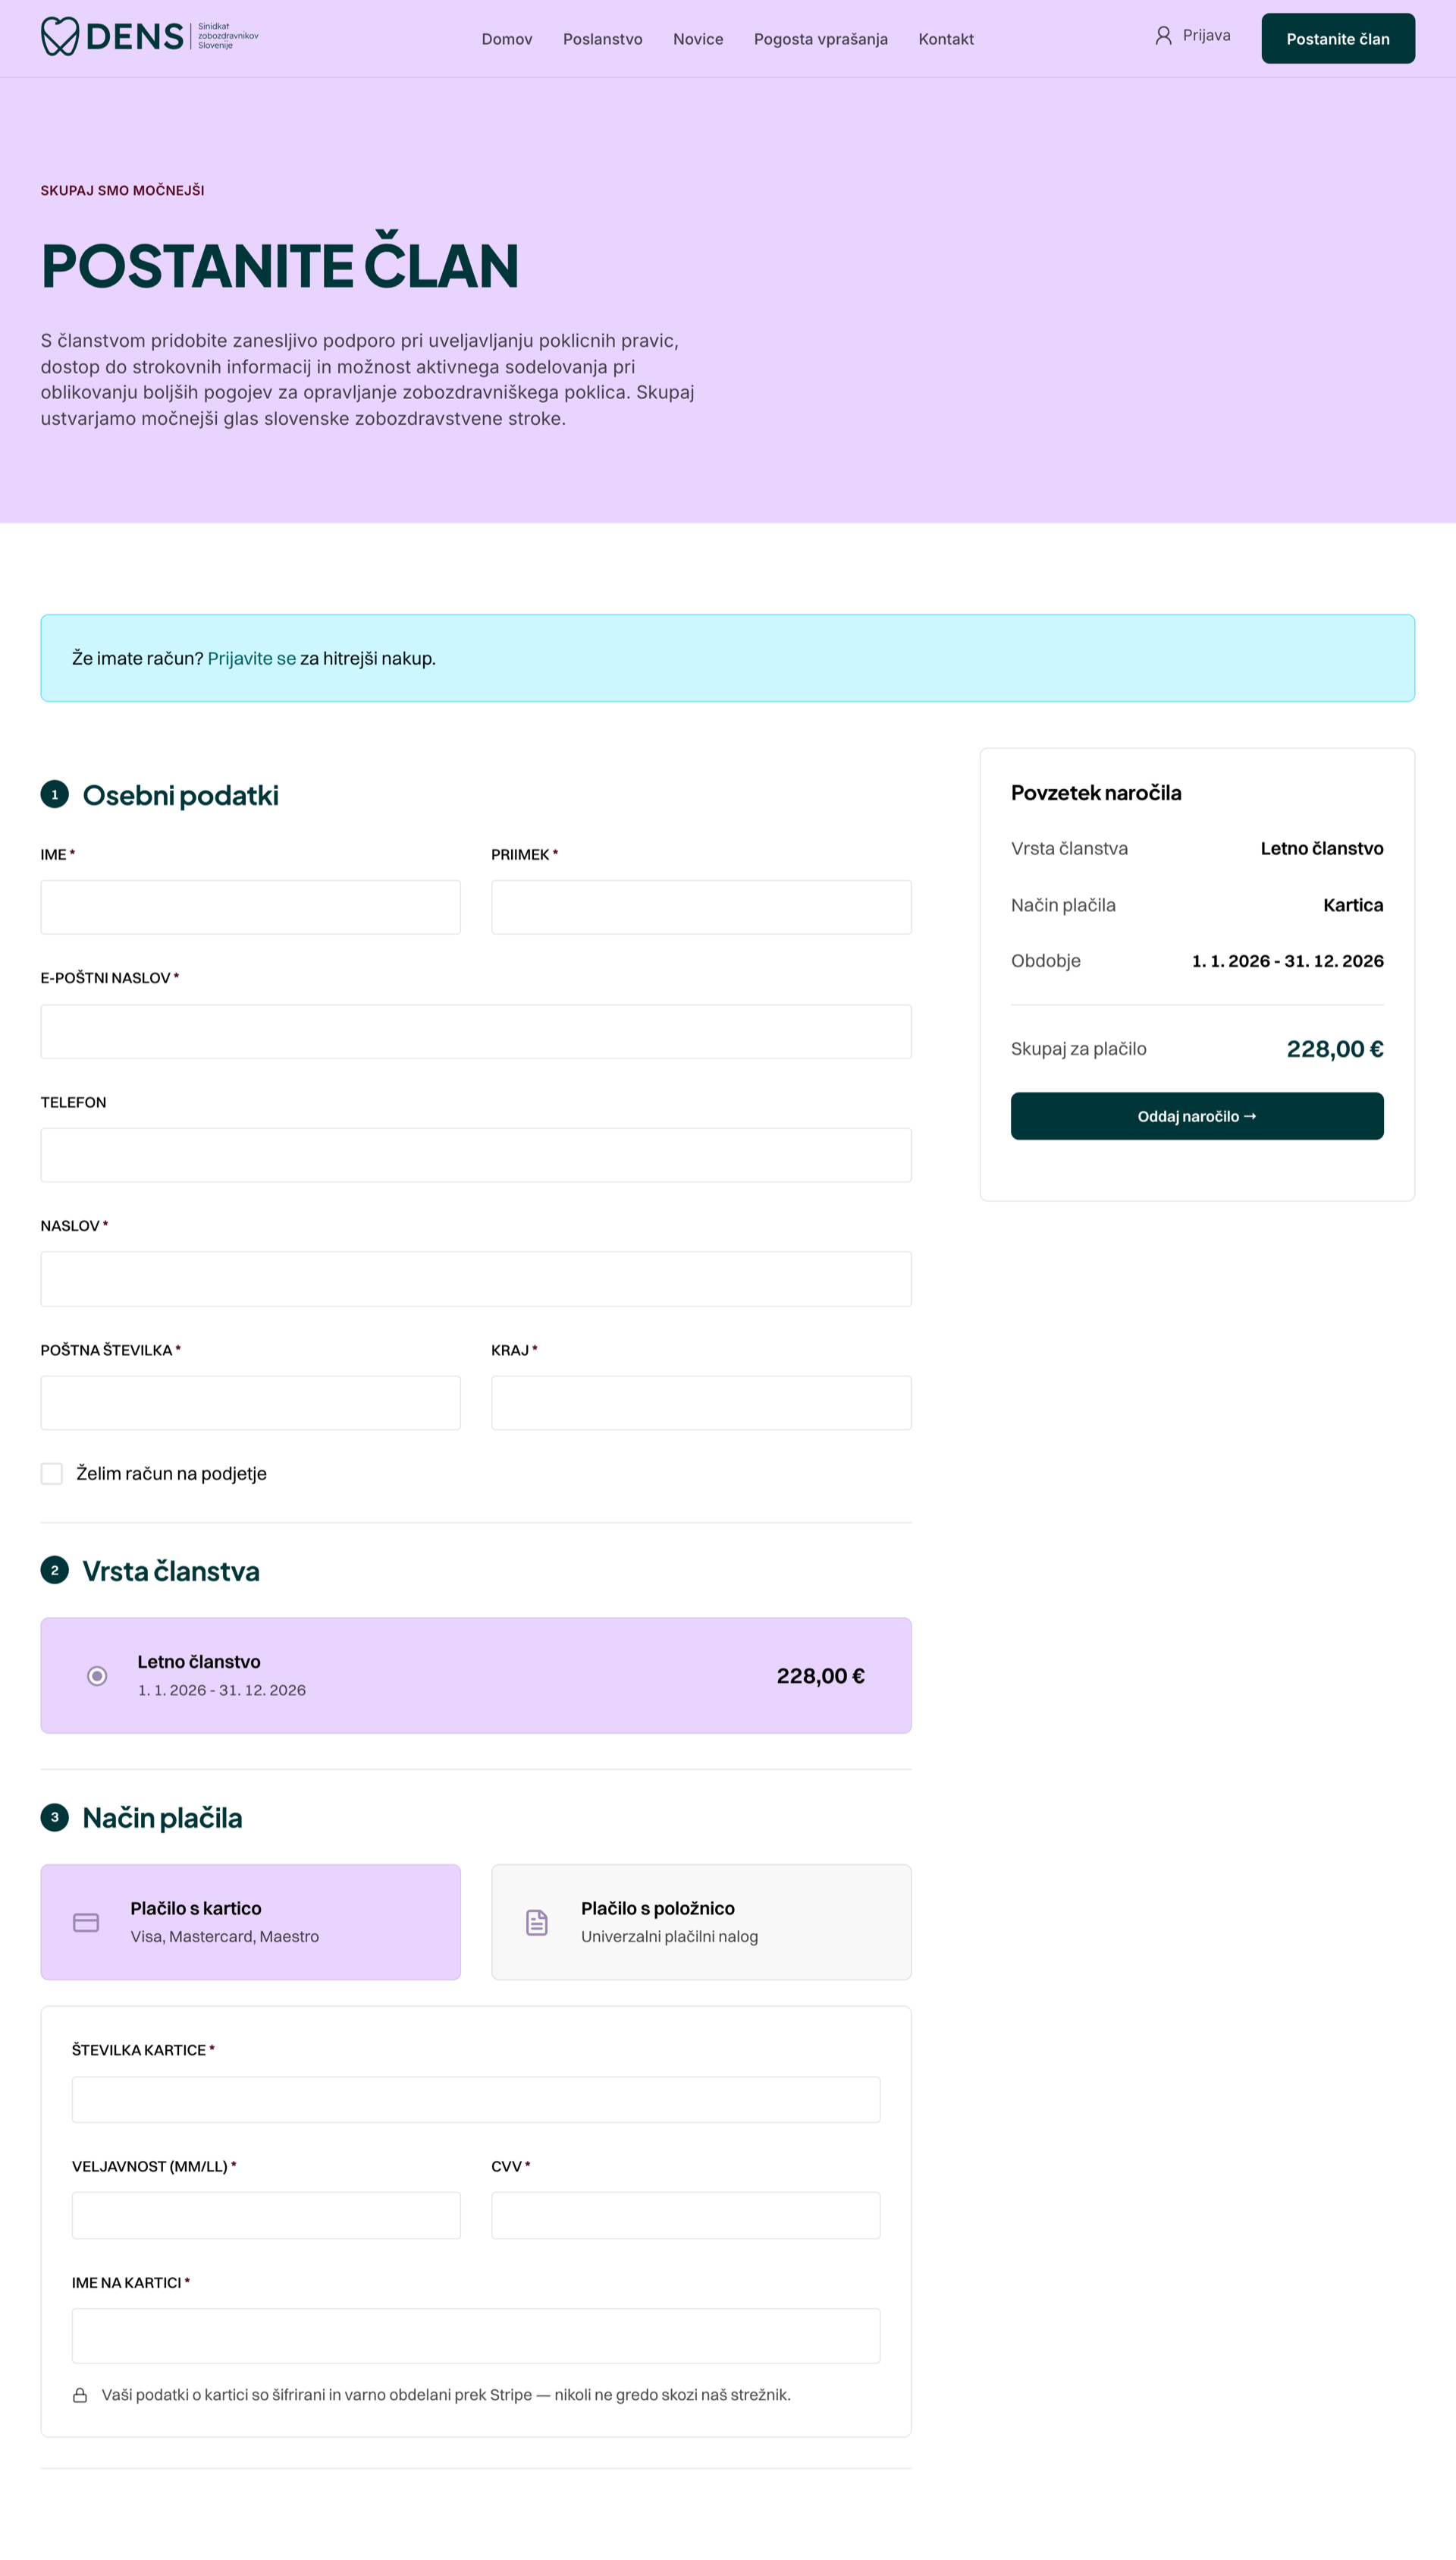
Task: Open the Novice menu item
Action: point(698,39)
